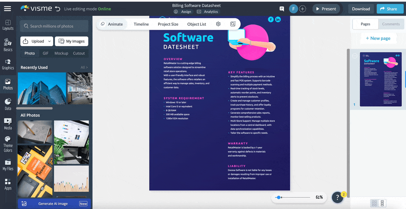Screen dimensions: 406x209
Task: Open the comments speech bubble icon
Action: (281, 9)
